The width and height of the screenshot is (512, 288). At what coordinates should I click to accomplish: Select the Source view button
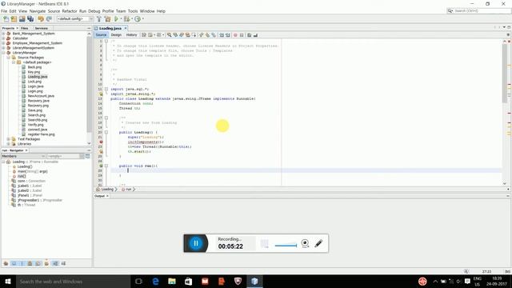101,35
